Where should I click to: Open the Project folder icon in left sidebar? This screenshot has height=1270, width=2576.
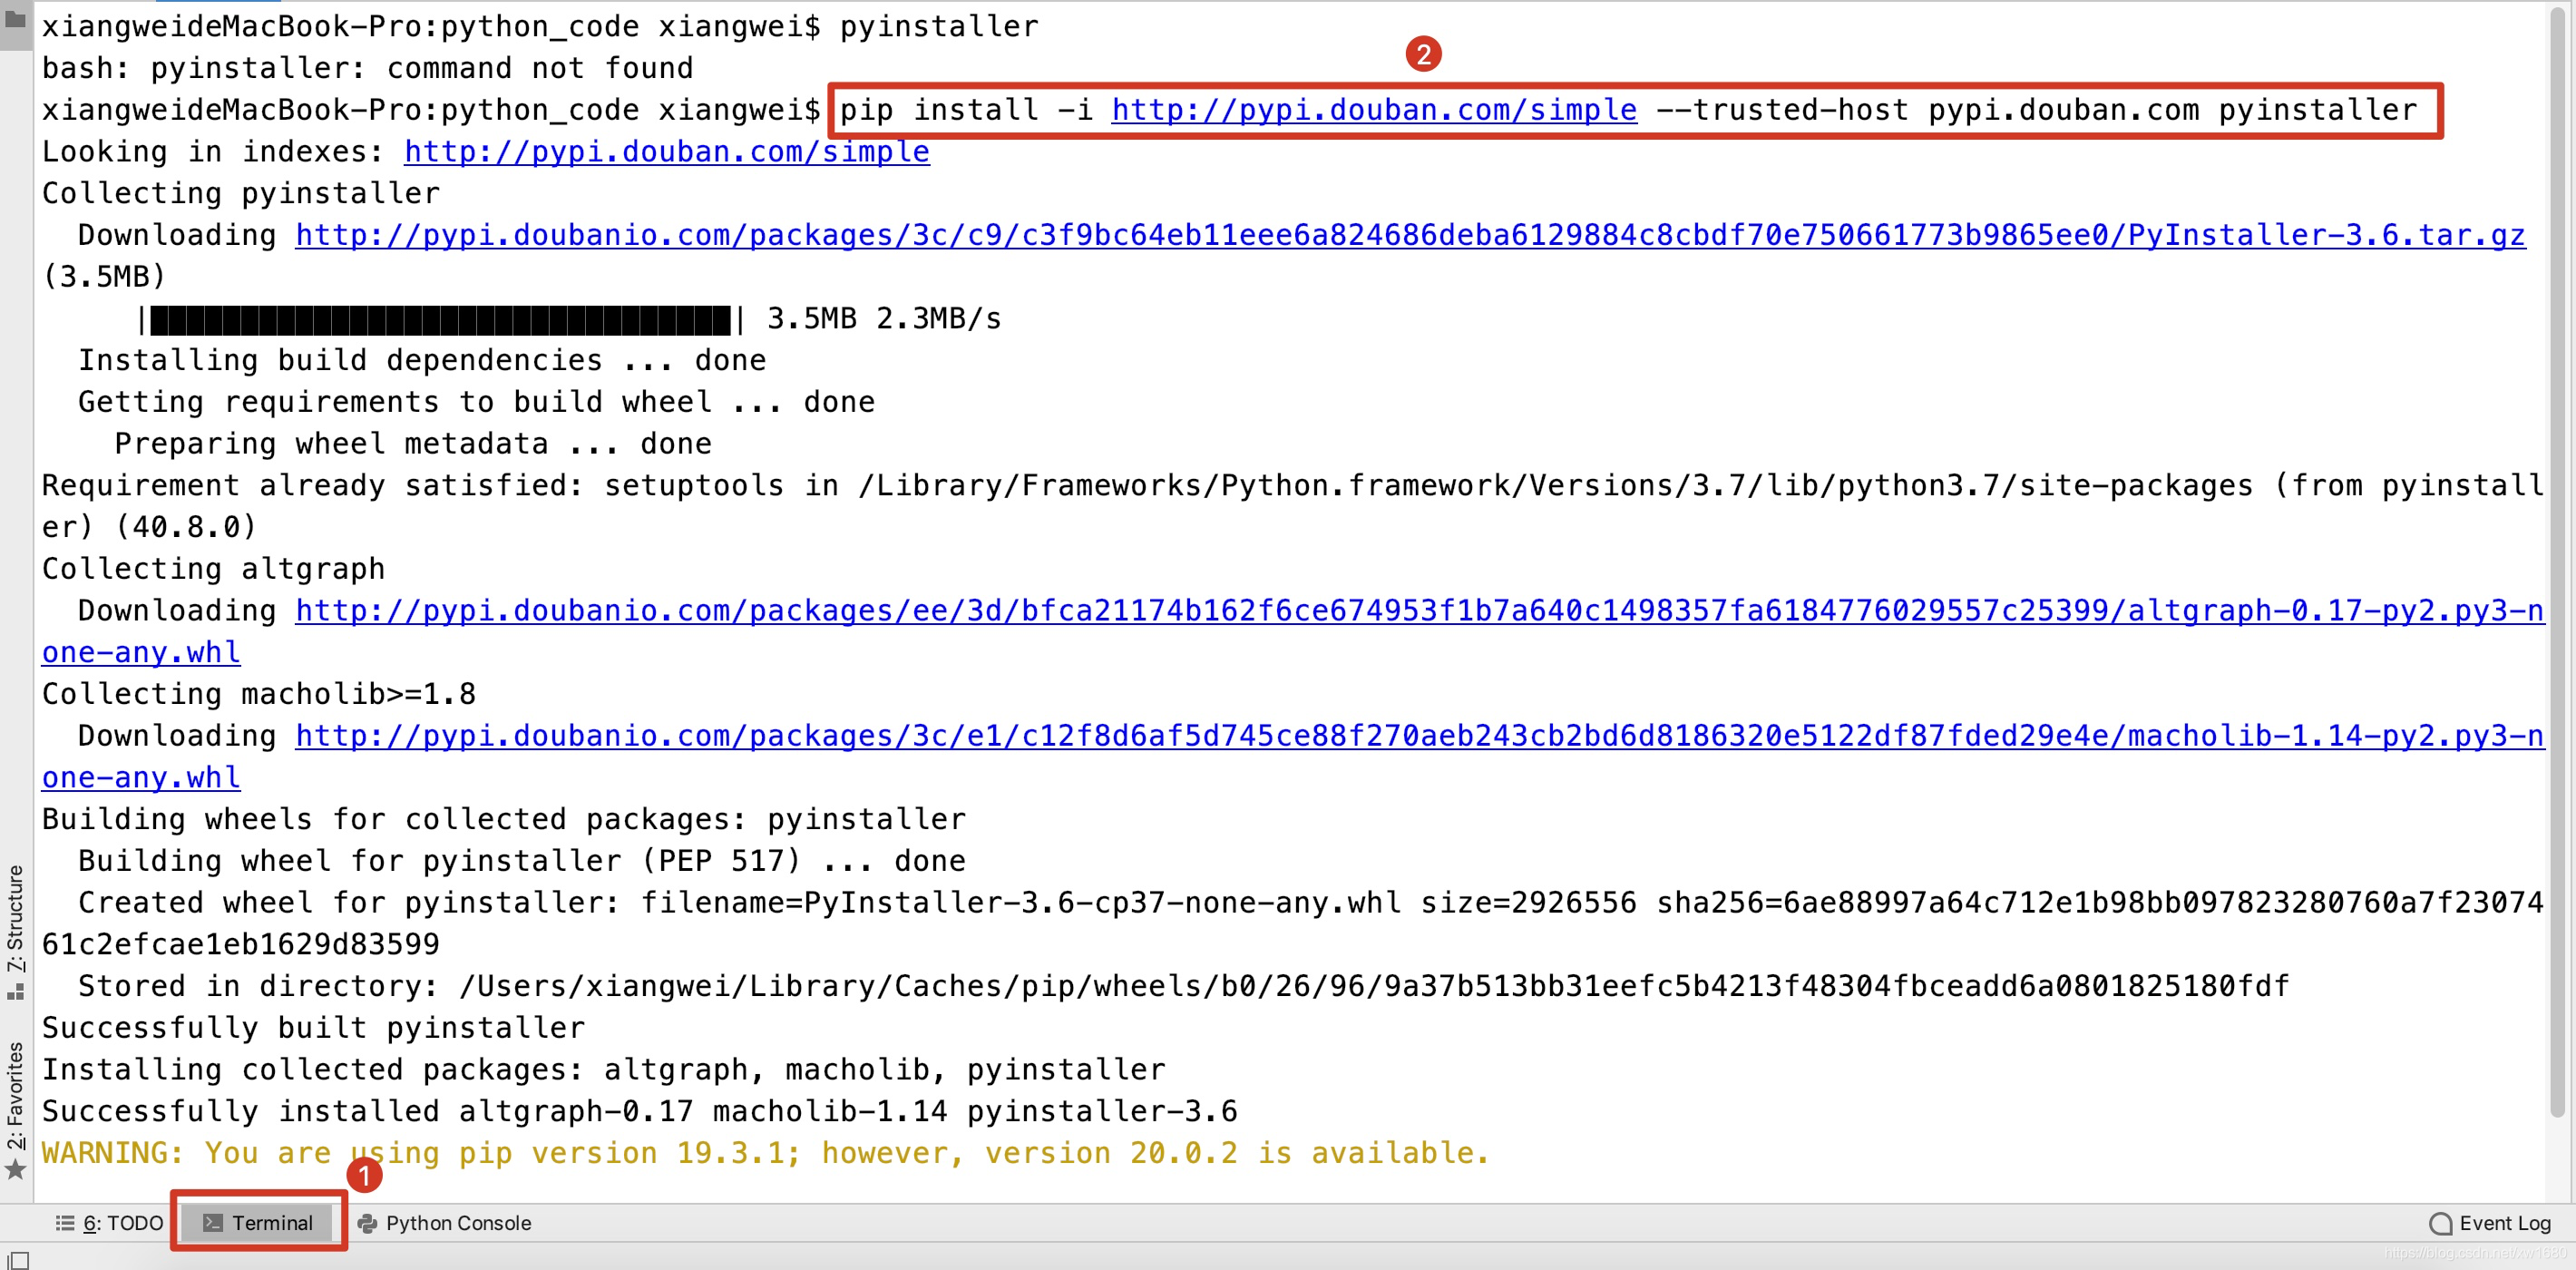click(x=15, y=20)
